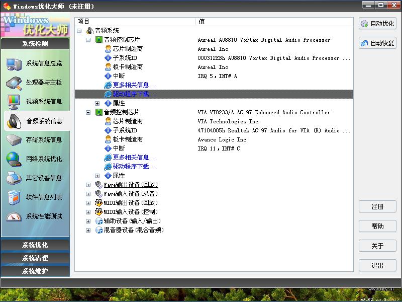The image size is (402, 302).
Task: Open 系统信息总览 monitor icon
Action: [14, 64]
